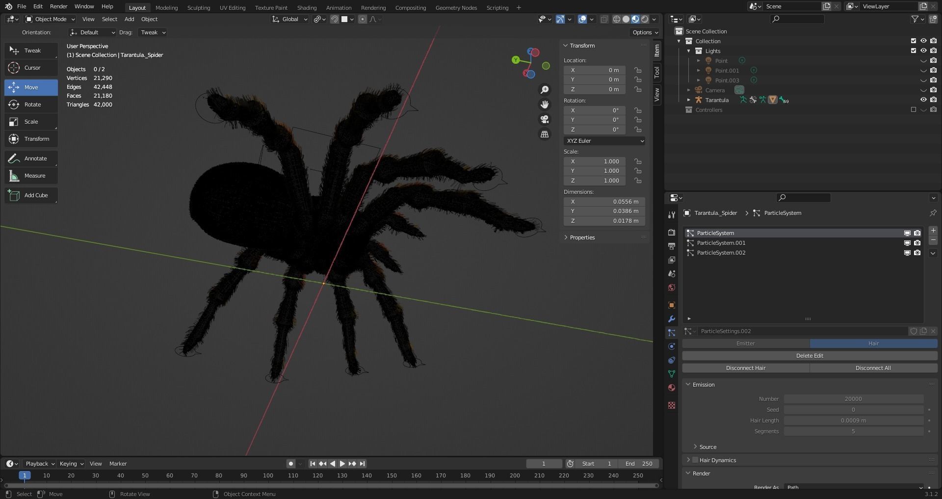The width and height of the screenshot is (942, 499).
Task: Play the timeline animation forward
Action: point(342,464)
